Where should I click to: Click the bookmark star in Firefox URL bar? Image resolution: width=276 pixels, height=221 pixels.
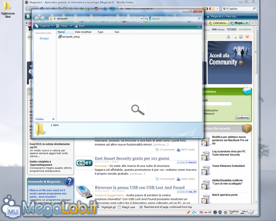pyautogui.click(x=213, y=8)
